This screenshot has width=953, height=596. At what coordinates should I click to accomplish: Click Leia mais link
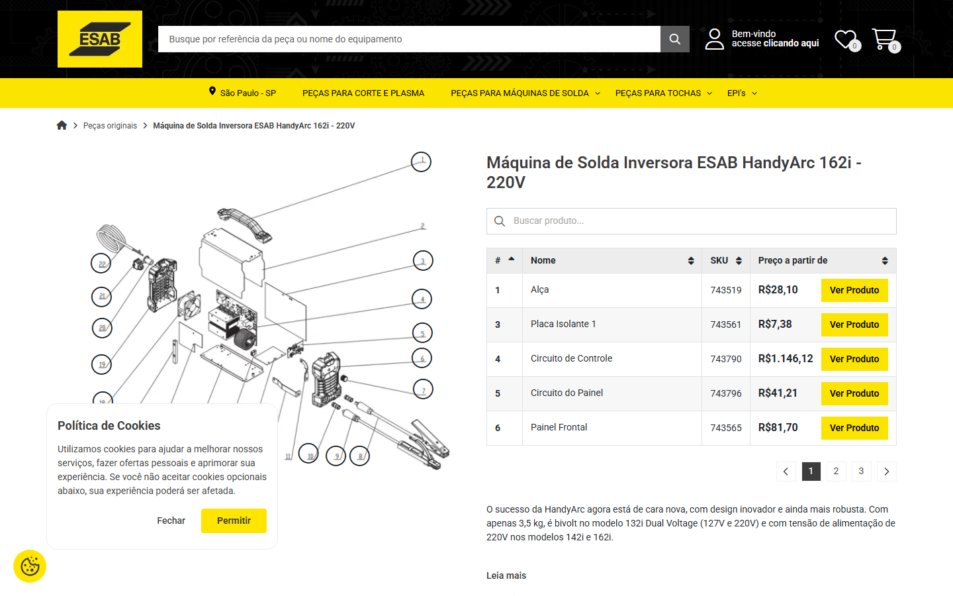pos(506,575)
